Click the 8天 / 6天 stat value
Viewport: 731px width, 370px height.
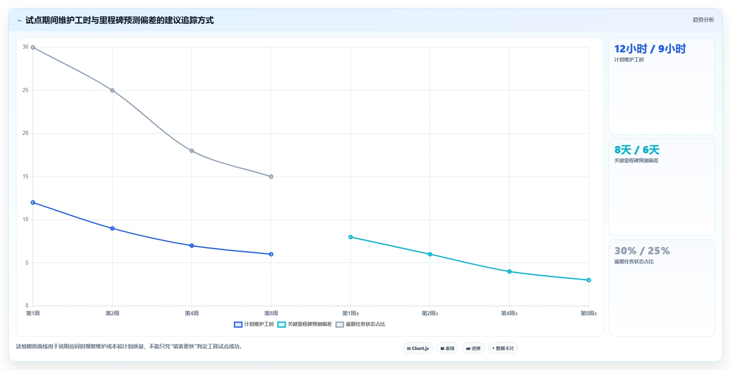coord(637,150)
